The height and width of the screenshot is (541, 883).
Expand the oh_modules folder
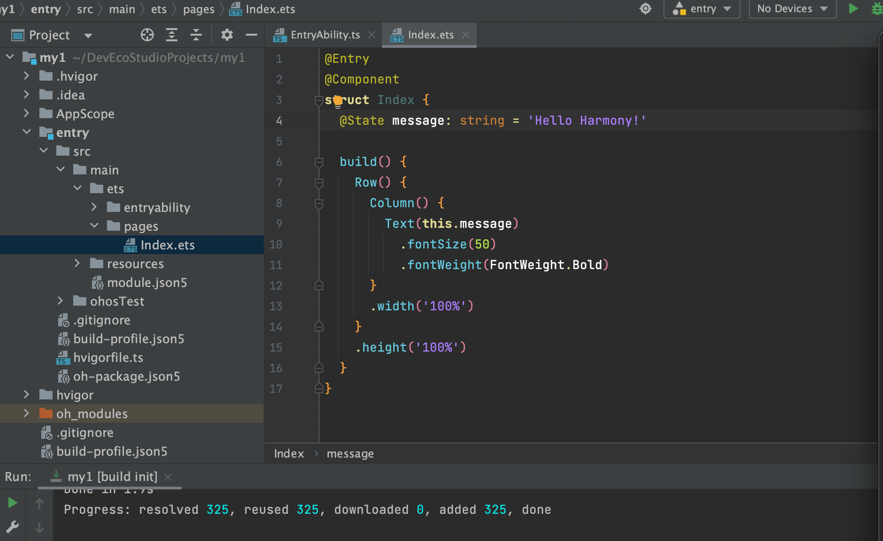click(27, 414)
